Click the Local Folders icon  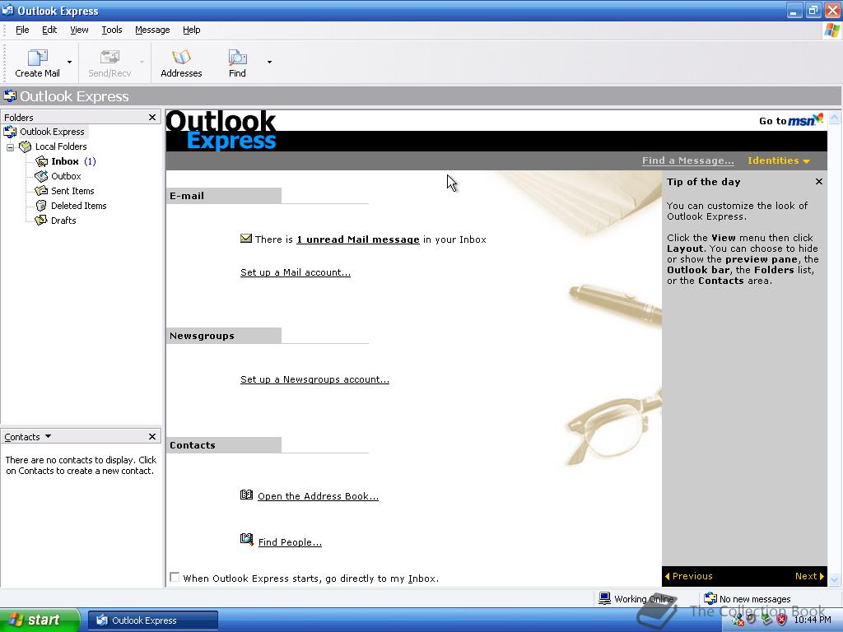[26, 146]
